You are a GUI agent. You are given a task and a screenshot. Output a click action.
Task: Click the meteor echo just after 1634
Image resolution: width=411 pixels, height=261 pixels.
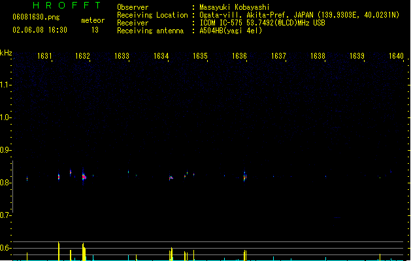click(x=171, y=178)
